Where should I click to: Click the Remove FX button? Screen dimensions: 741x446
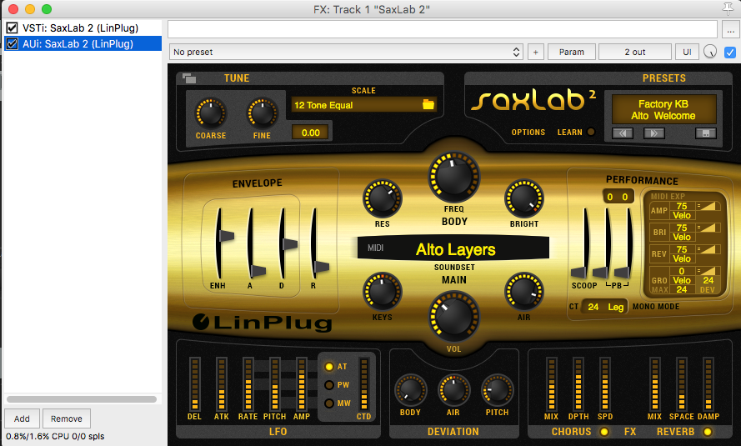pyautogui.click(x=67, y=418)
